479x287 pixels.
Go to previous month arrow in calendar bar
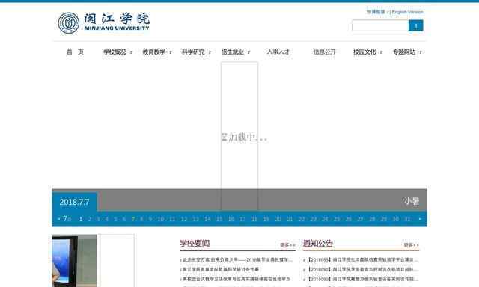point(58,219)
